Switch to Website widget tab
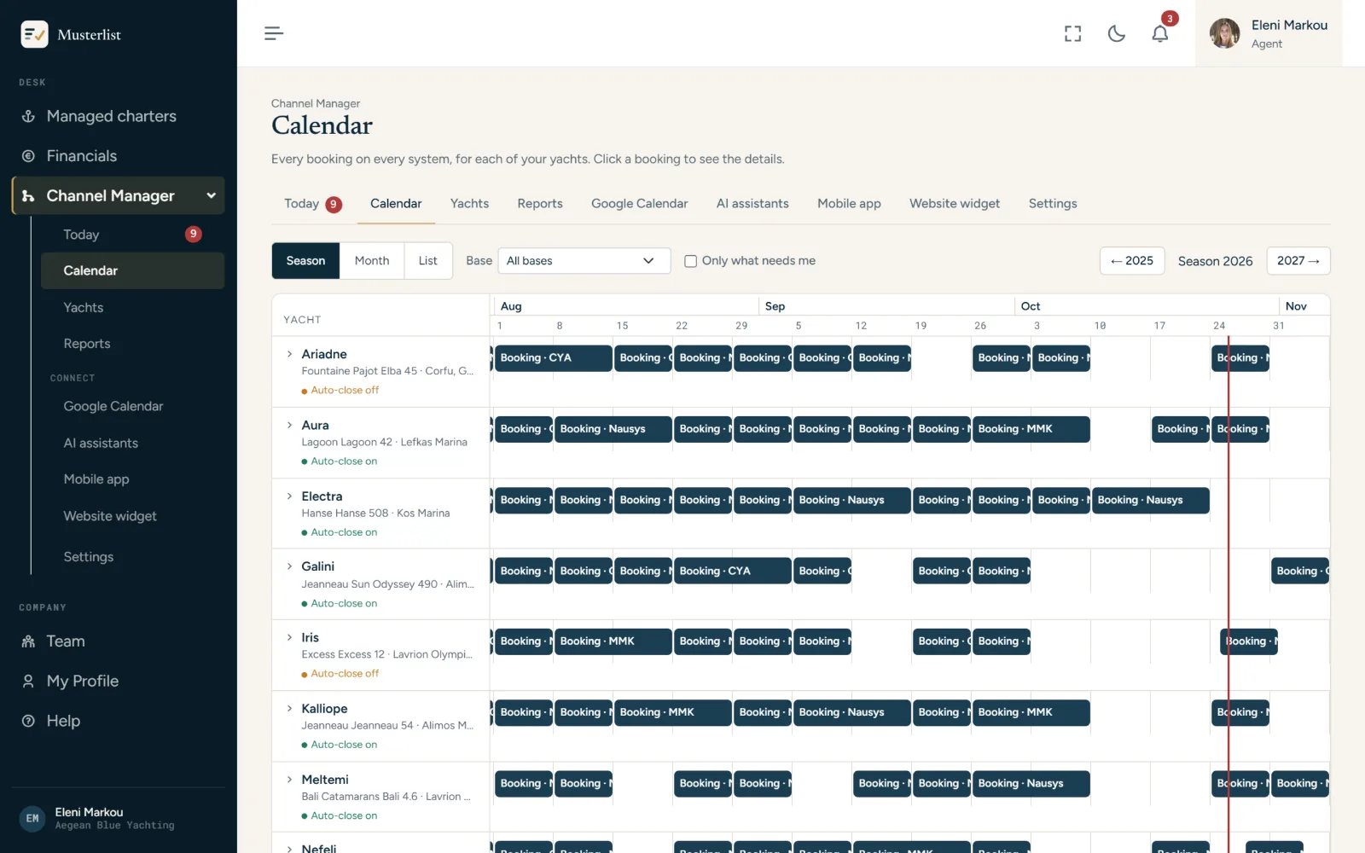The image size is (1365, 853). (954, 204)
